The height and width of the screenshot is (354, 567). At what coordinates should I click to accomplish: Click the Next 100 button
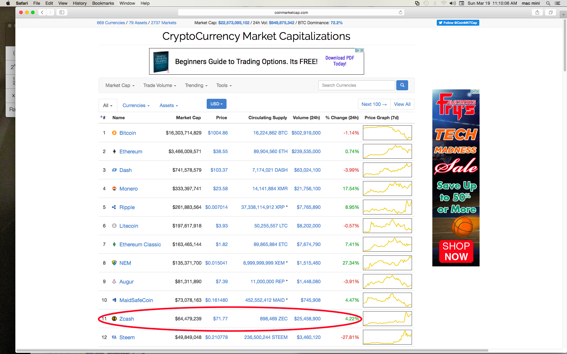(x=374, y=104)
